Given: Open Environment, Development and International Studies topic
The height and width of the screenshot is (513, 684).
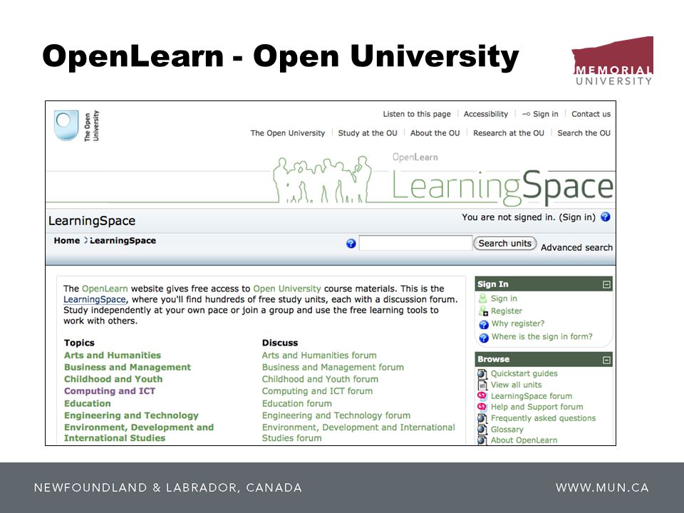Looking at the screenshot, I should coord(139,432).
